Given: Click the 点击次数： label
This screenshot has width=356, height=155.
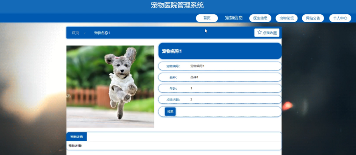Looking at the screenshot, I should click(x=173, y=100).
